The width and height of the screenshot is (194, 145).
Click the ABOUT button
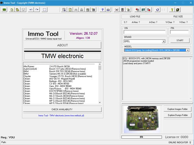click(62, 45)
